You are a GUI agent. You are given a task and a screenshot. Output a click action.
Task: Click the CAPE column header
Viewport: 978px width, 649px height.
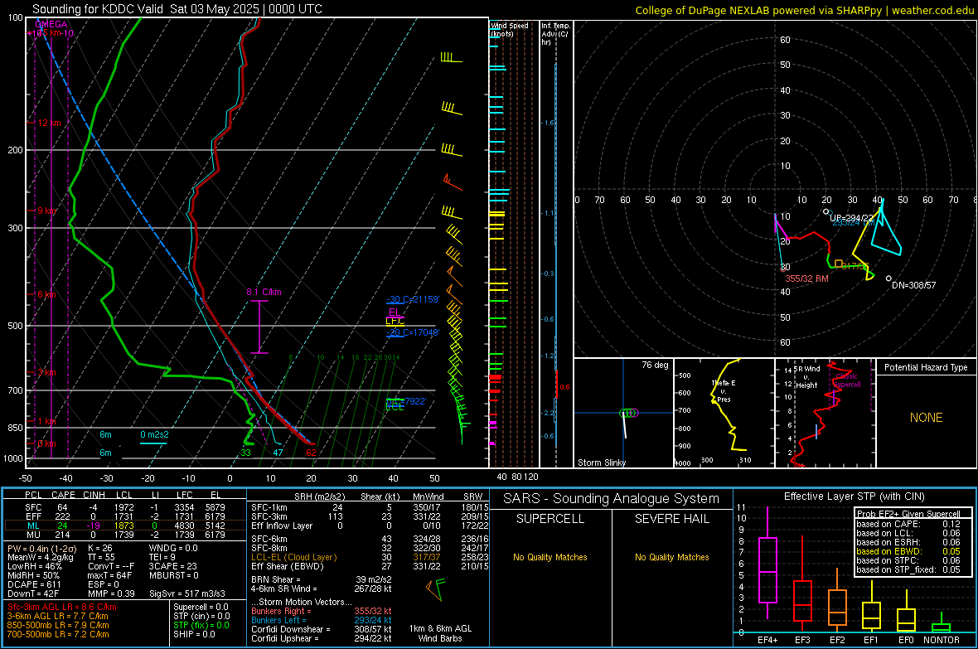pyautogui.click(x=63, y=495)
